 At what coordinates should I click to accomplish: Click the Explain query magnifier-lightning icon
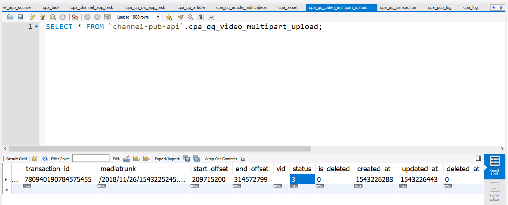pos(52,17)
